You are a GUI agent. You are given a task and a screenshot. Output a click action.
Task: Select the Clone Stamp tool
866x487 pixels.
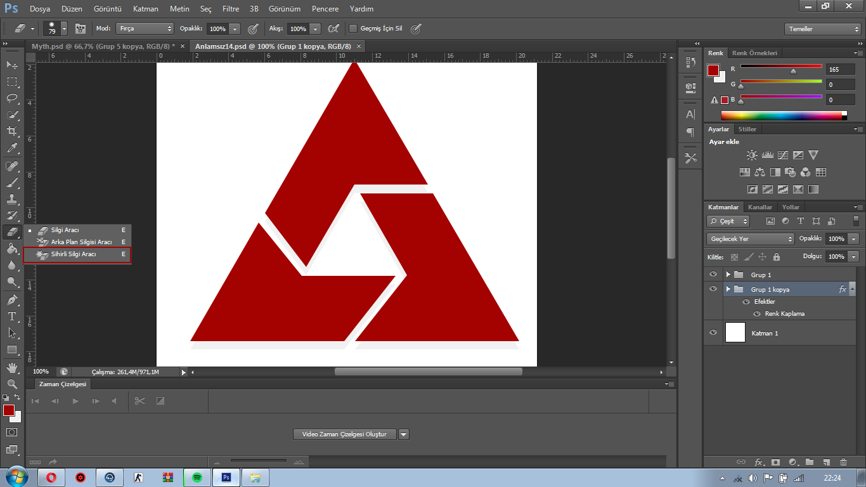point(12,199)
